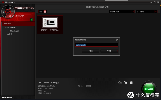Click the AVerMedia category name input field
Image resolution: width=161 pixels, height=100 pixels.
pyautogui.click(x=96, y=45)
